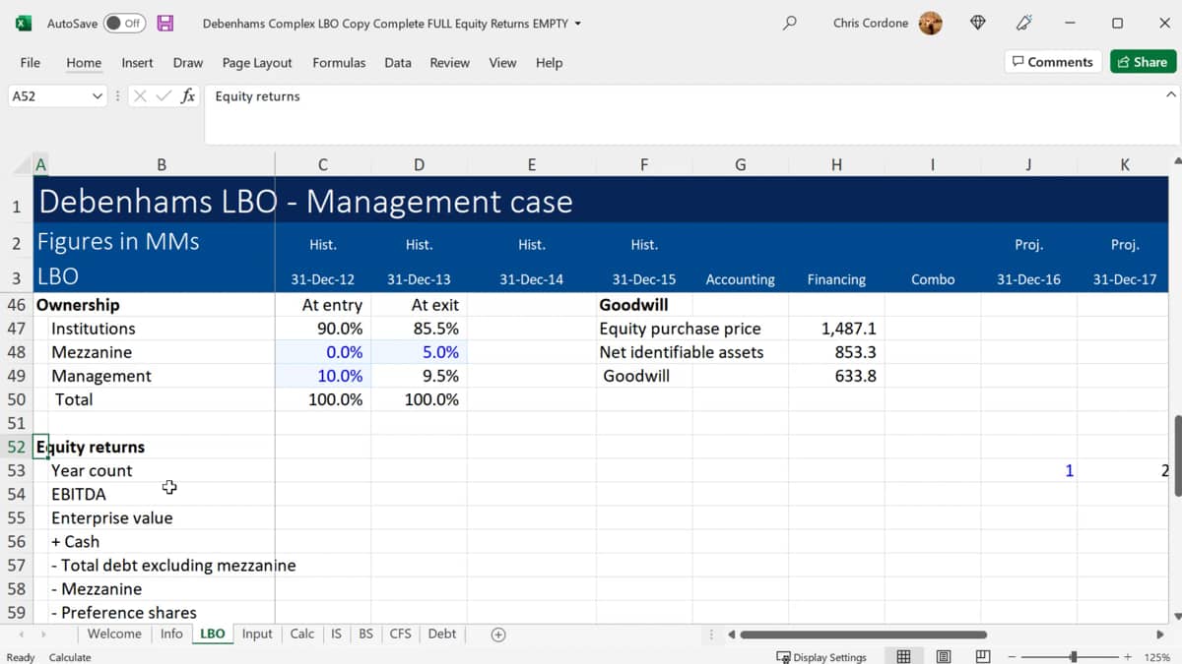Click the green Share button

(1143, 62)
